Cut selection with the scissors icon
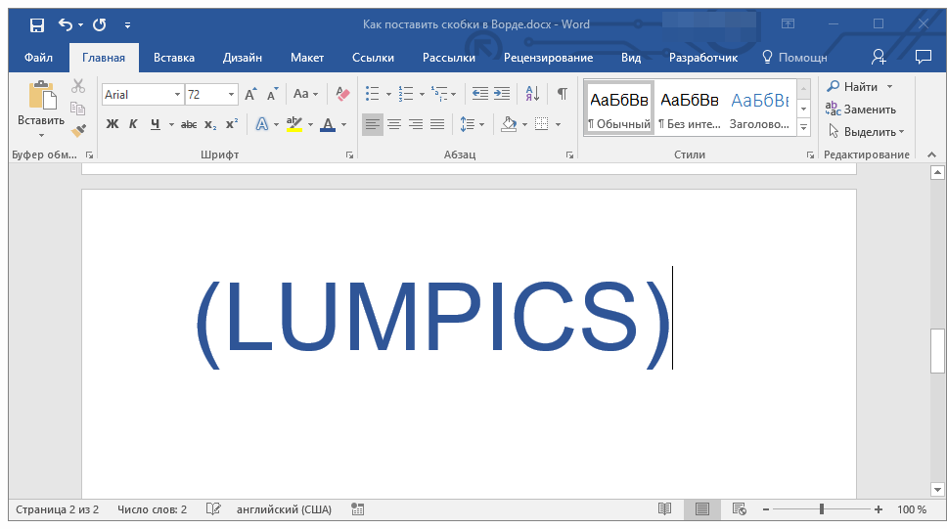 78,86
